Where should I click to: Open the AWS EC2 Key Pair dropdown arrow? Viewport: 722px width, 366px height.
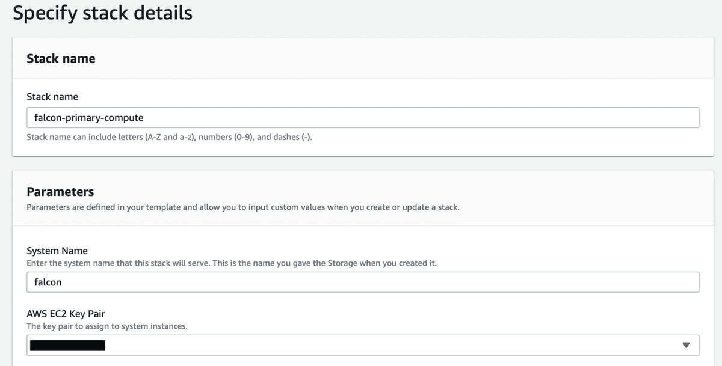point(686,345)
